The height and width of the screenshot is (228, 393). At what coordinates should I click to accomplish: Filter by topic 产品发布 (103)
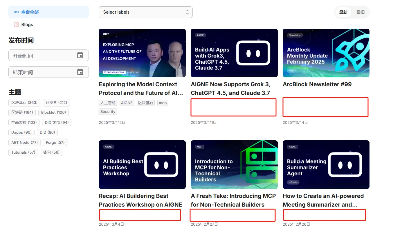[x=24, y=122]
